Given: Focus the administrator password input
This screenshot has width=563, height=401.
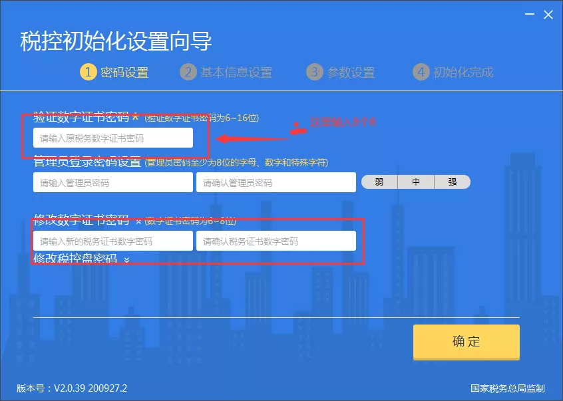Looking at the screenshot, I should point(113,182).
